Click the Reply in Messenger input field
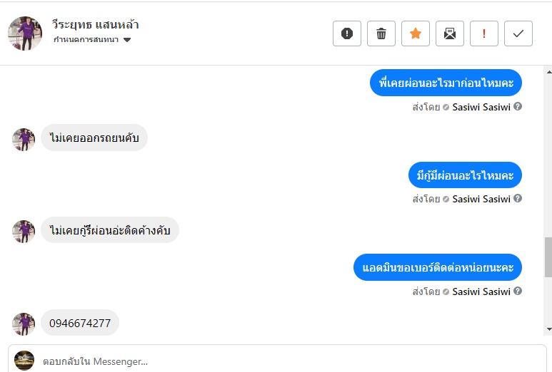Screen dimensions: 552x372 (286, 361)
